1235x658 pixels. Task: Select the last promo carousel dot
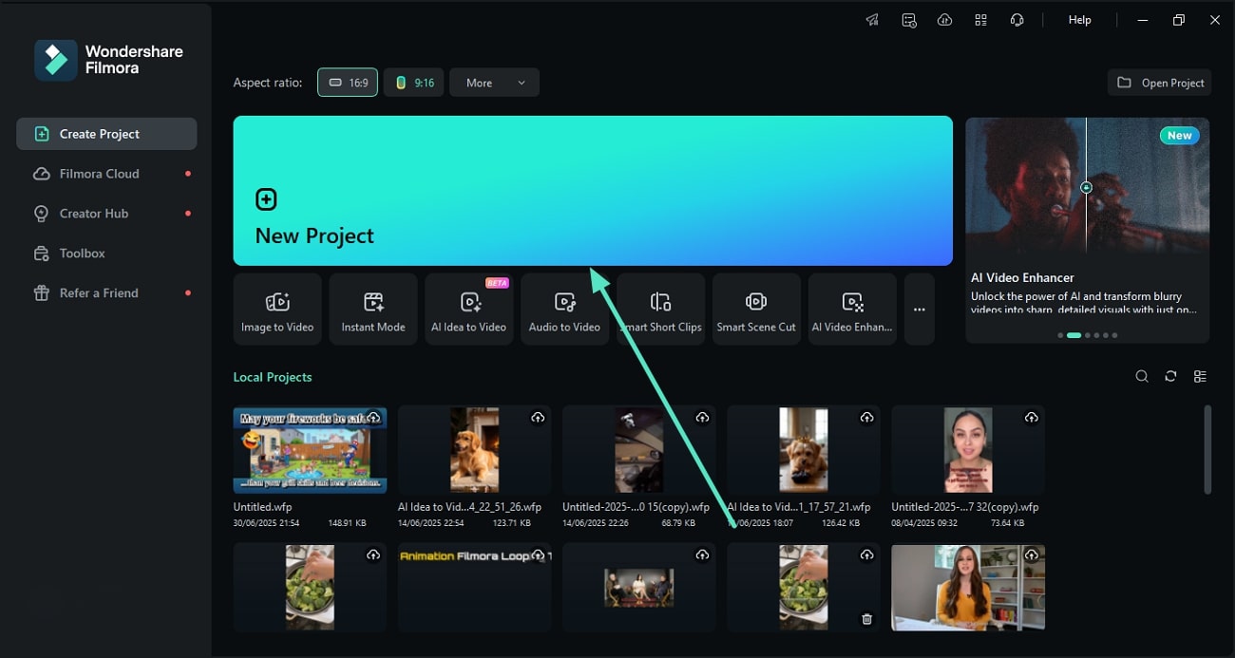1114,335
